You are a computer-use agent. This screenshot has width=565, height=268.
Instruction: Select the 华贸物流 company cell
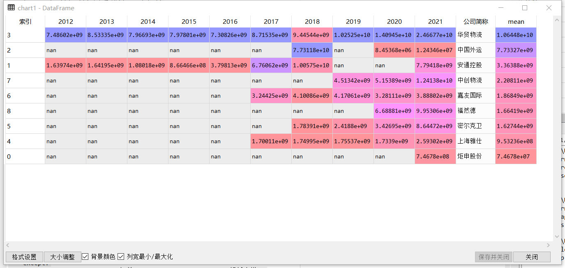tap(476, 35)
